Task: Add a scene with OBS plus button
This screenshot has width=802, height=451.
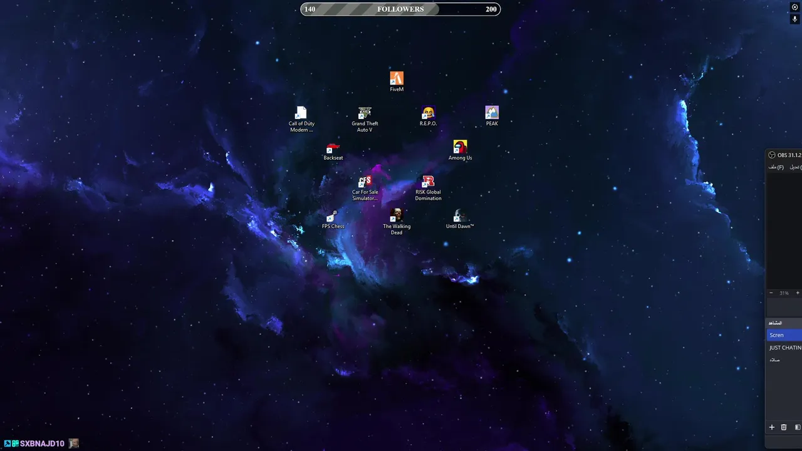Action: tap(772, 427)
